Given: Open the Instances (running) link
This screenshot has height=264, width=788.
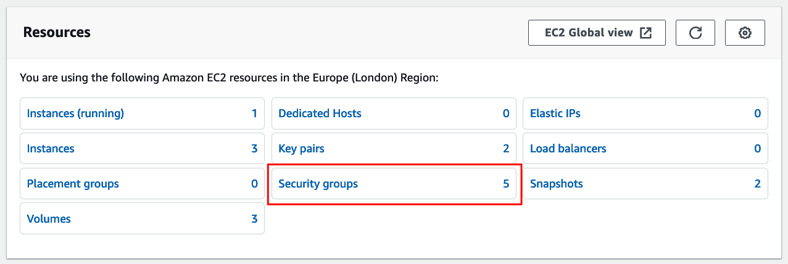Looking at the screenshot, I should tap(75, 113).
